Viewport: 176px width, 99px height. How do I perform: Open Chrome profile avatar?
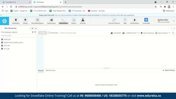(x=169, y=7)
